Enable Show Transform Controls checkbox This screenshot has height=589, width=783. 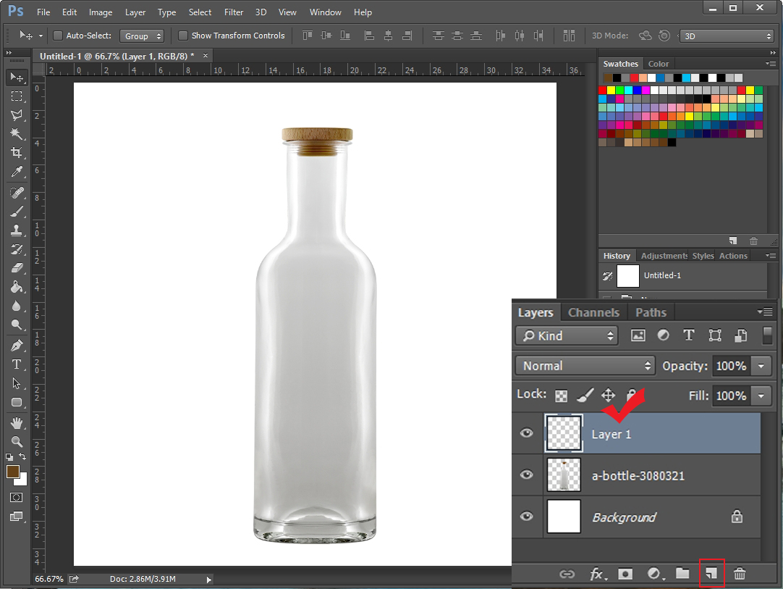pos(183,35)
